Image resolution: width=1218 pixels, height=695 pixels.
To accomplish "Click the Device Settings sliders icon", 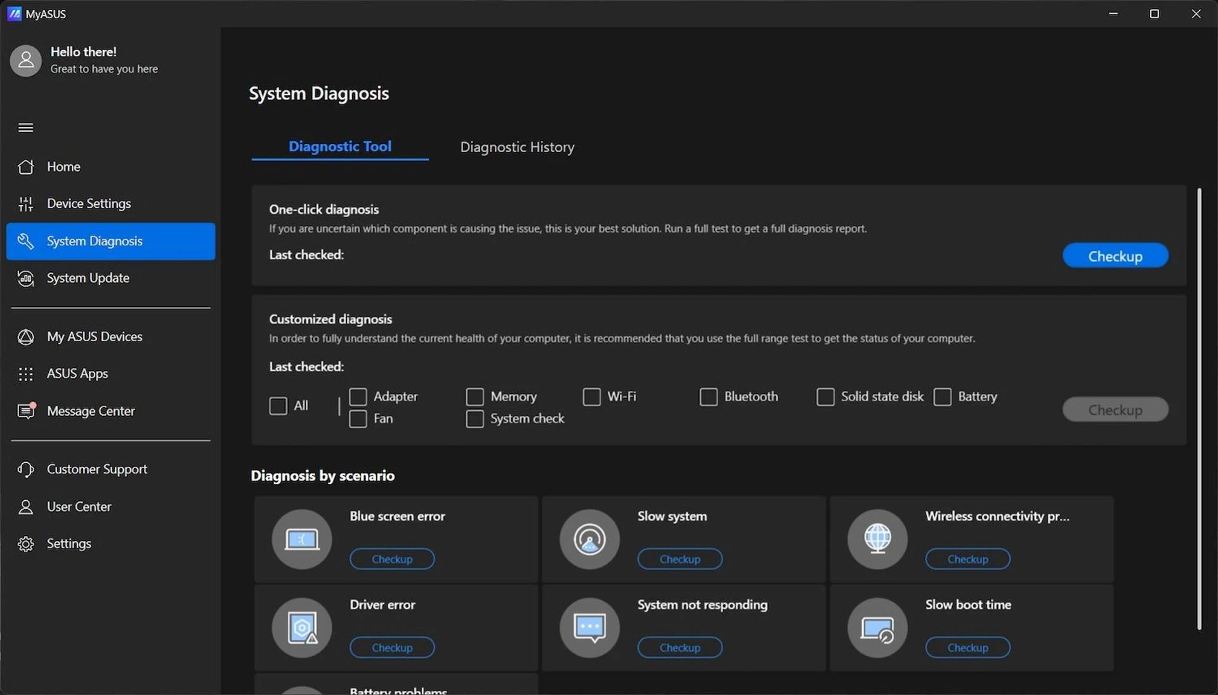I will coord(26,204).
